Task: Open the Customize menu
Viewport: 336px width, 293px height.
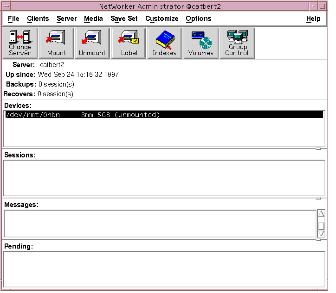Action: [x=162, y=19]
